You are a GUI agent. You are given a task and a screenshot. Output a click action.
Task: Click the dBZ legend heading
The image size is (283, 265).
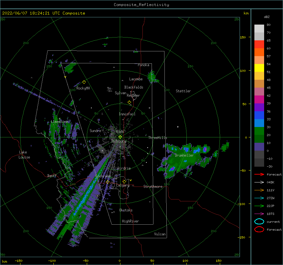point(267,17)
